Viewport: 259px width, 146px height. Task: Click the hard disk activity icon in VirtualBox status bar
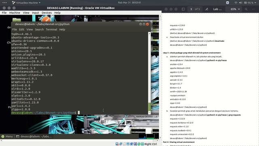(117, 144)
